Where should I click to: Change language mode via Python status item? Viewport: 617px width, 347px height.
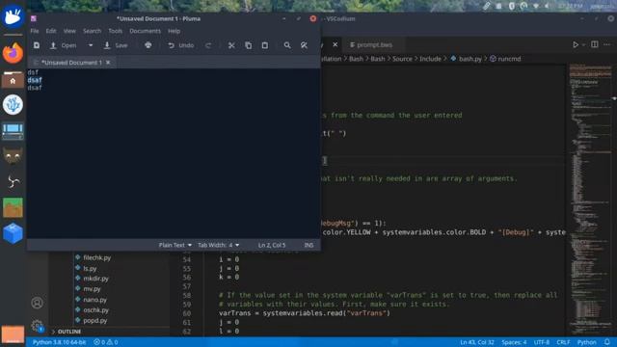click(587, 342)
